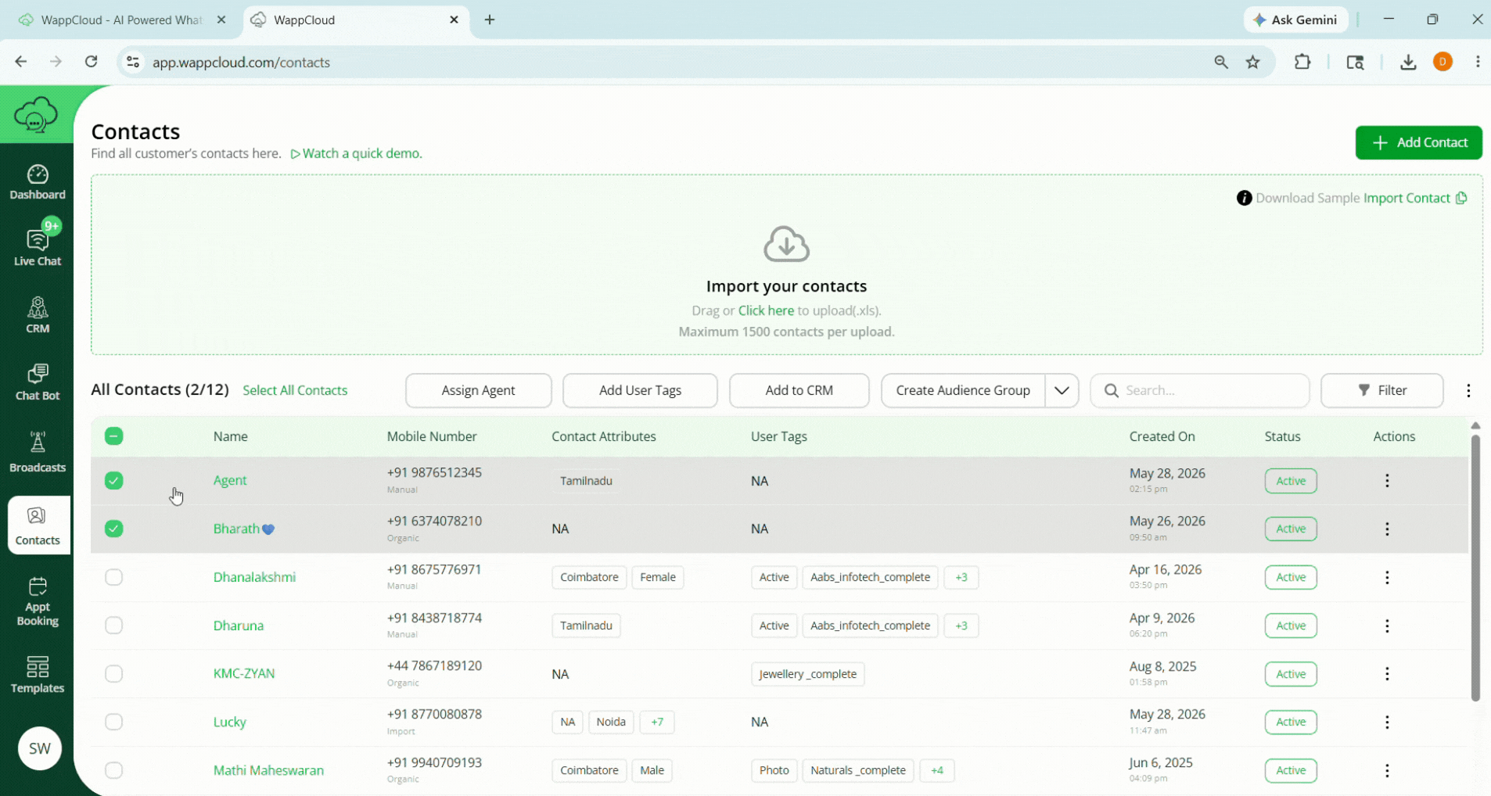
Task: Click the cloud download import icon
Action: [786, 244]
